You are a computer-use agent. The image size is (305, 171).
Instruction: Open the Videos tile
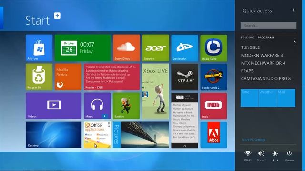(x=54, y=106)
